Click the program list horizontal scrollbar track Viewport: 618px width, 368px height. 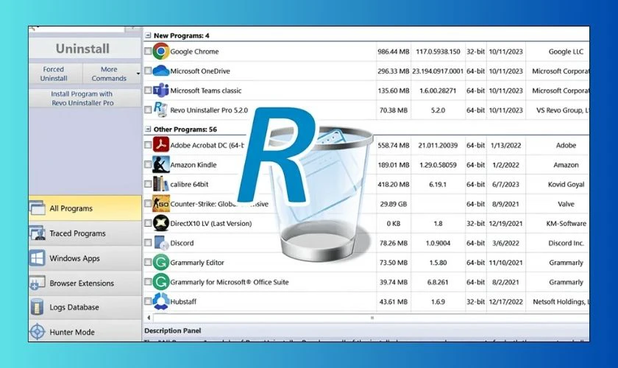(371, 317)
